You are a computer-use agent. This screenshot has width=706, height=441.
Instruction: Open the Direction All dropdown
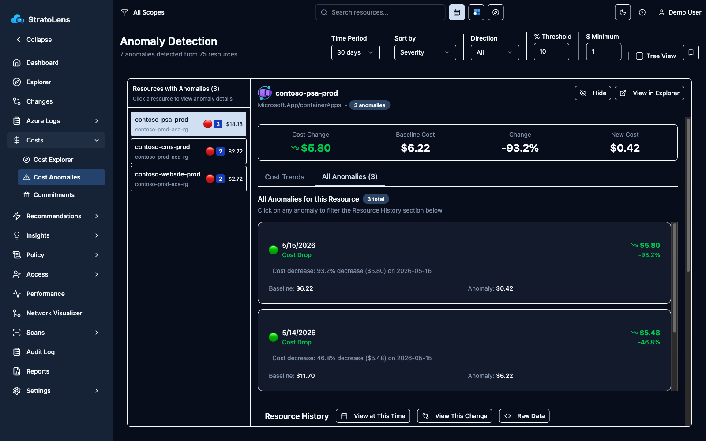point(495,52)
